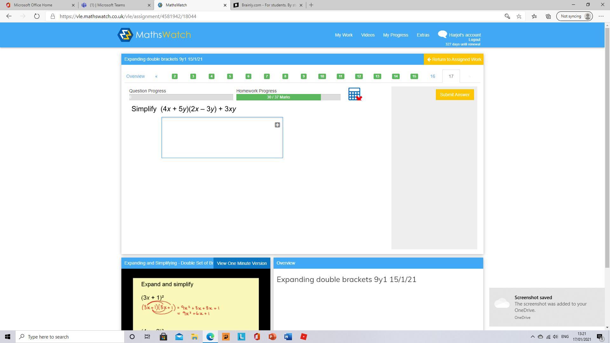Viewport: 610px width, 343px height.
Task: Click the plus icon in answer box
Action: click(x=277, y=125)
